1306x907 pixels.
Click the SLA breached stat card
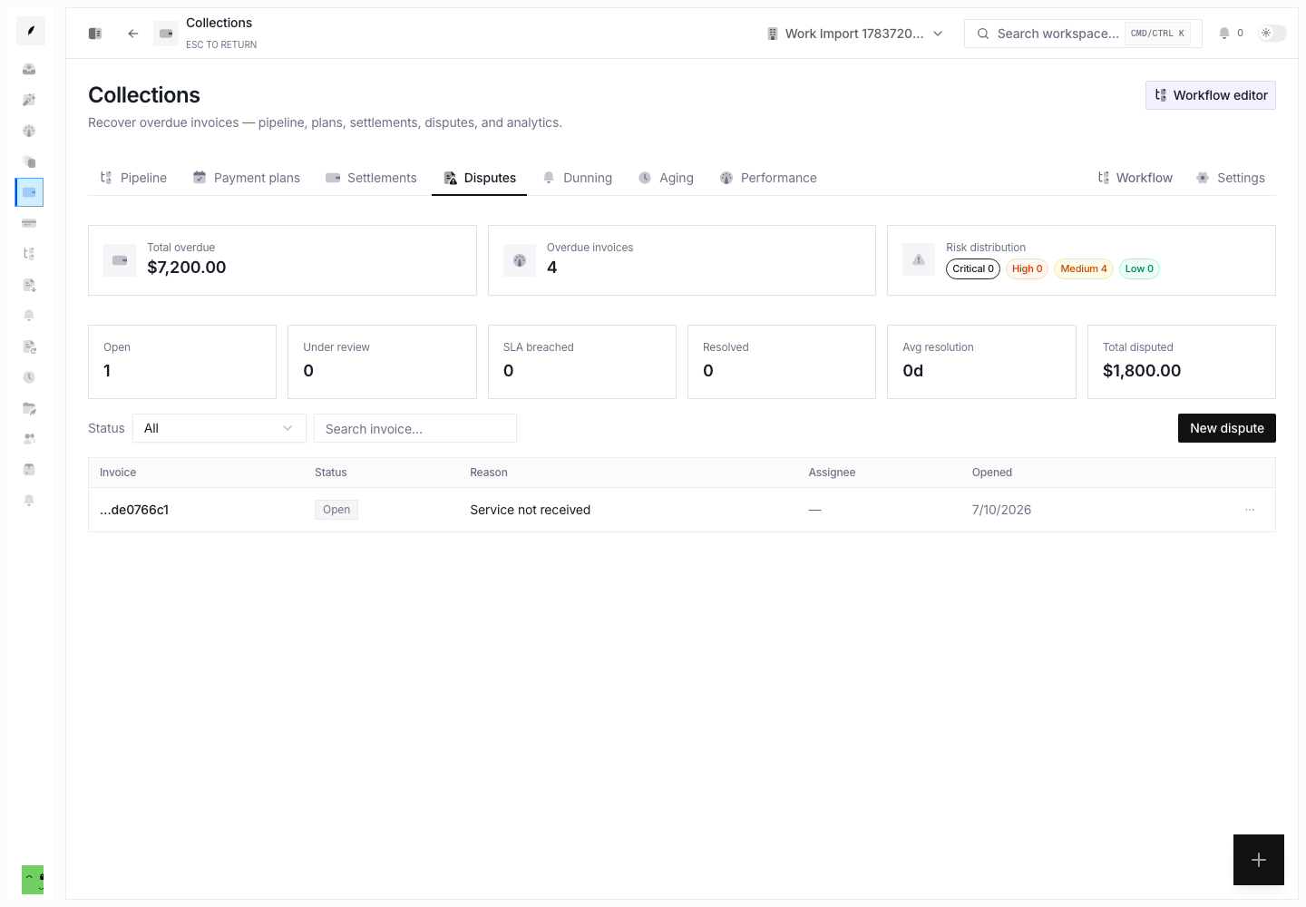pos(582,362)
